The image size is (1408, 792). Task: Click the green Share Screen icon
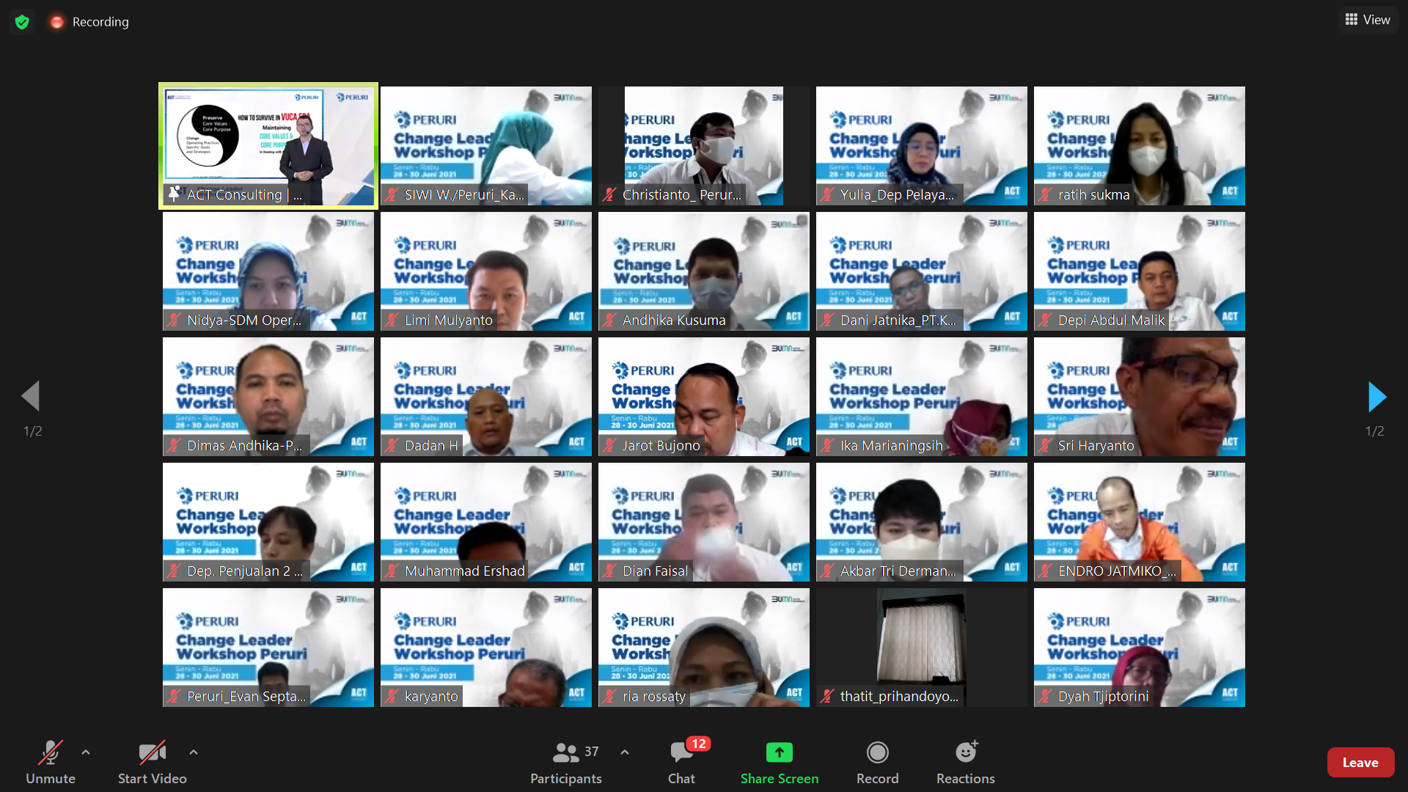pyautogui.click(x=779, y=752)
